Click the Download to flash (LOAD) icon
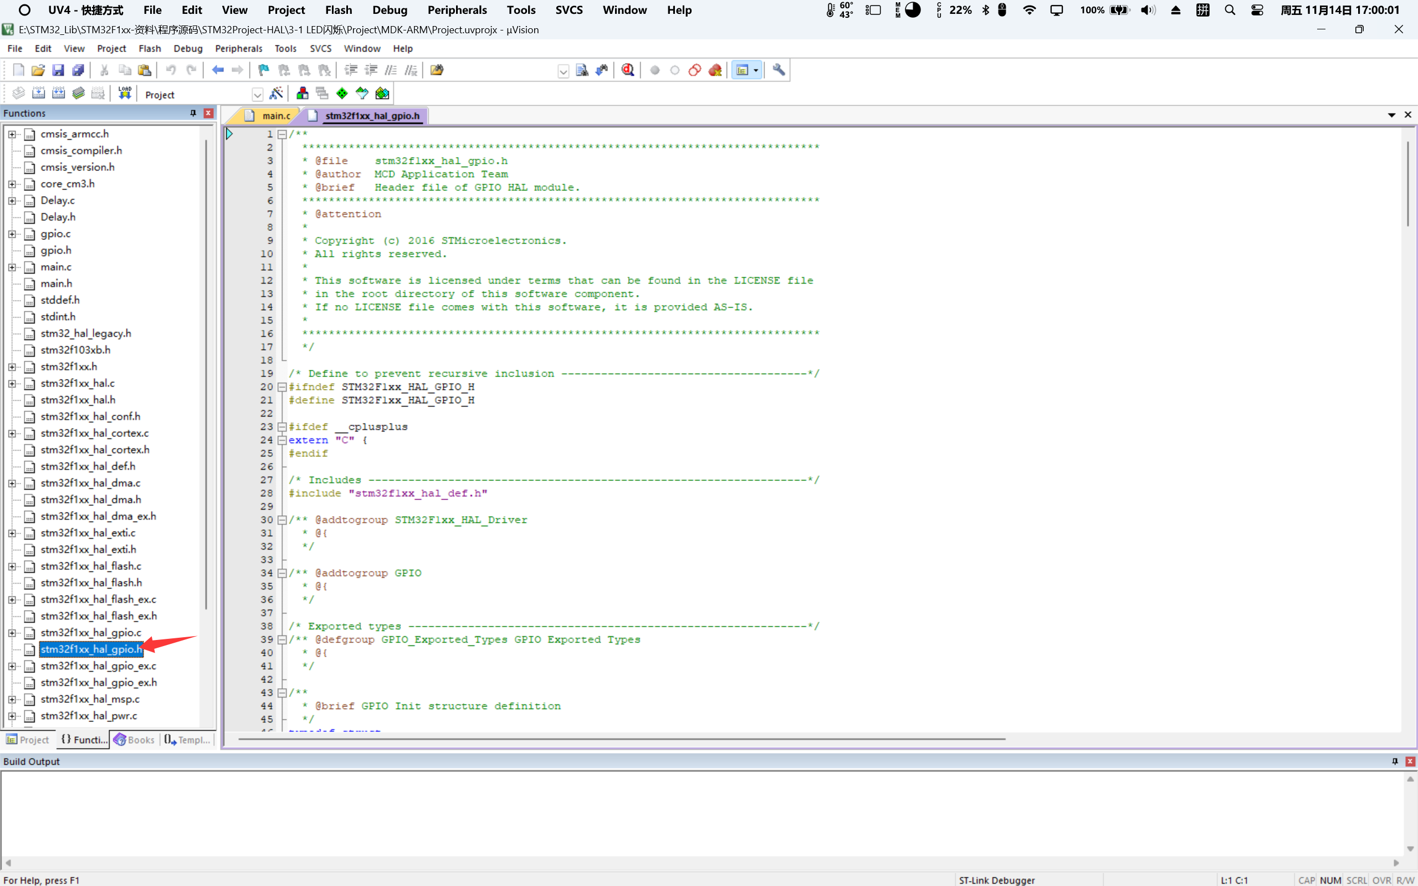Viewport: 1418px width, 886px height. point(125,94)
